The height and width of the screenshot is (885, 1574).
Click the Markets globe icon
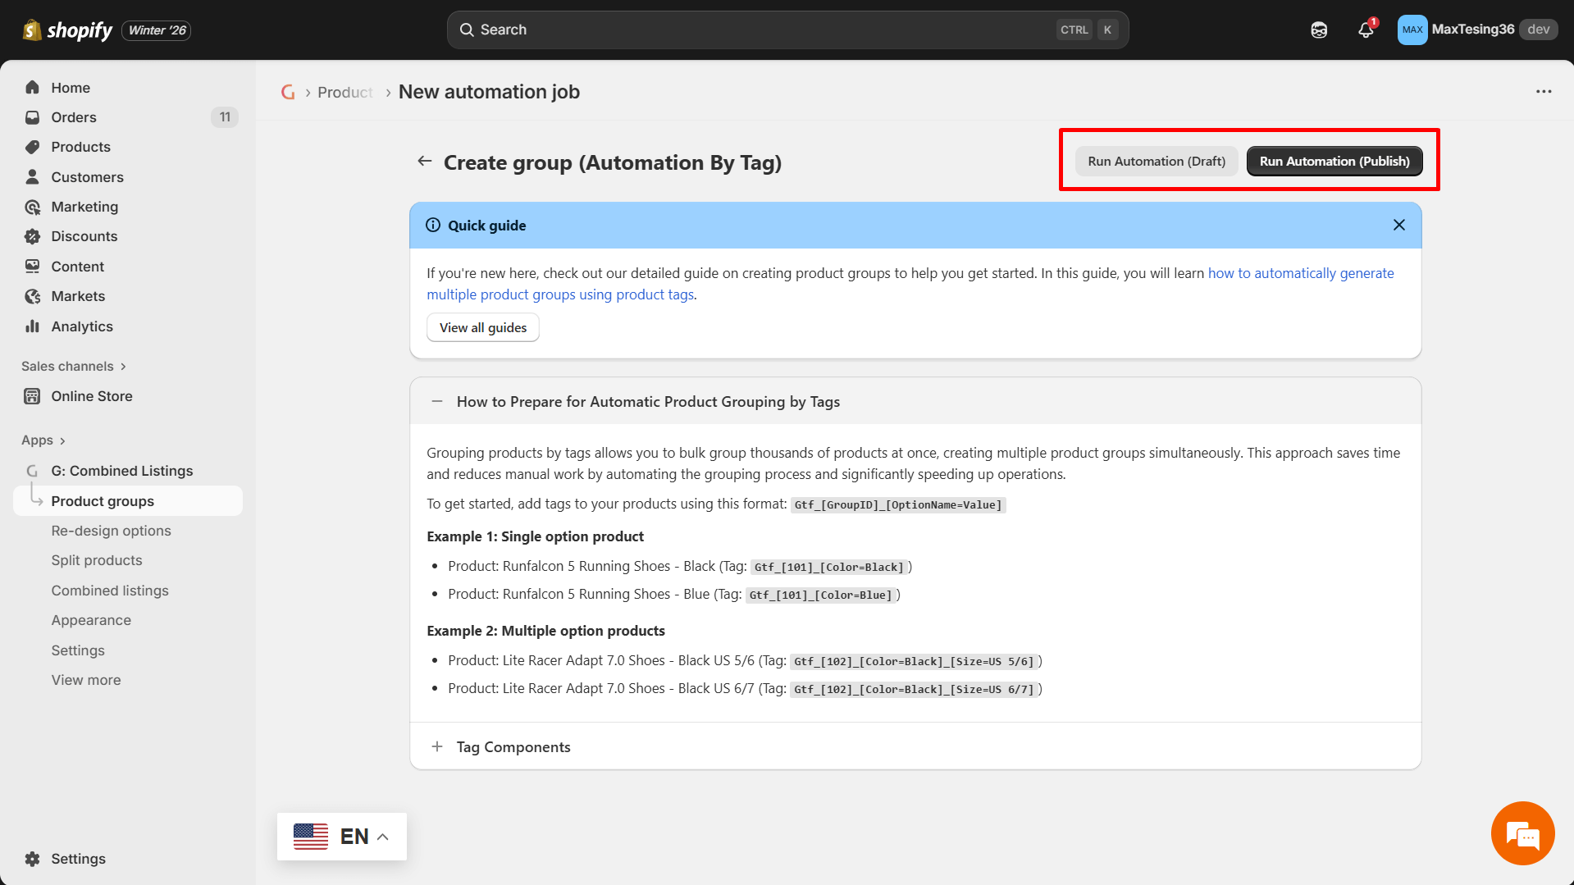click(x=33, y=296)
